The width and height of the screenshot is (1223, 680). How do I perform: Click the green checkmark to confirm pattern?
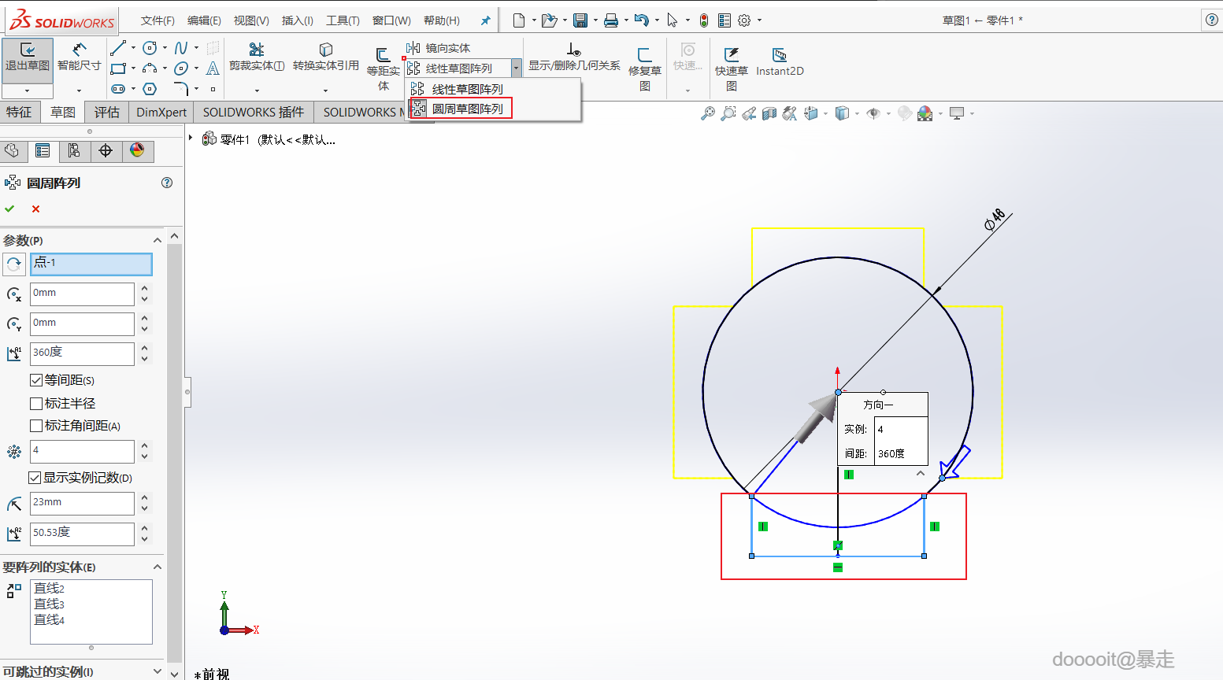[x=10, y=209]
